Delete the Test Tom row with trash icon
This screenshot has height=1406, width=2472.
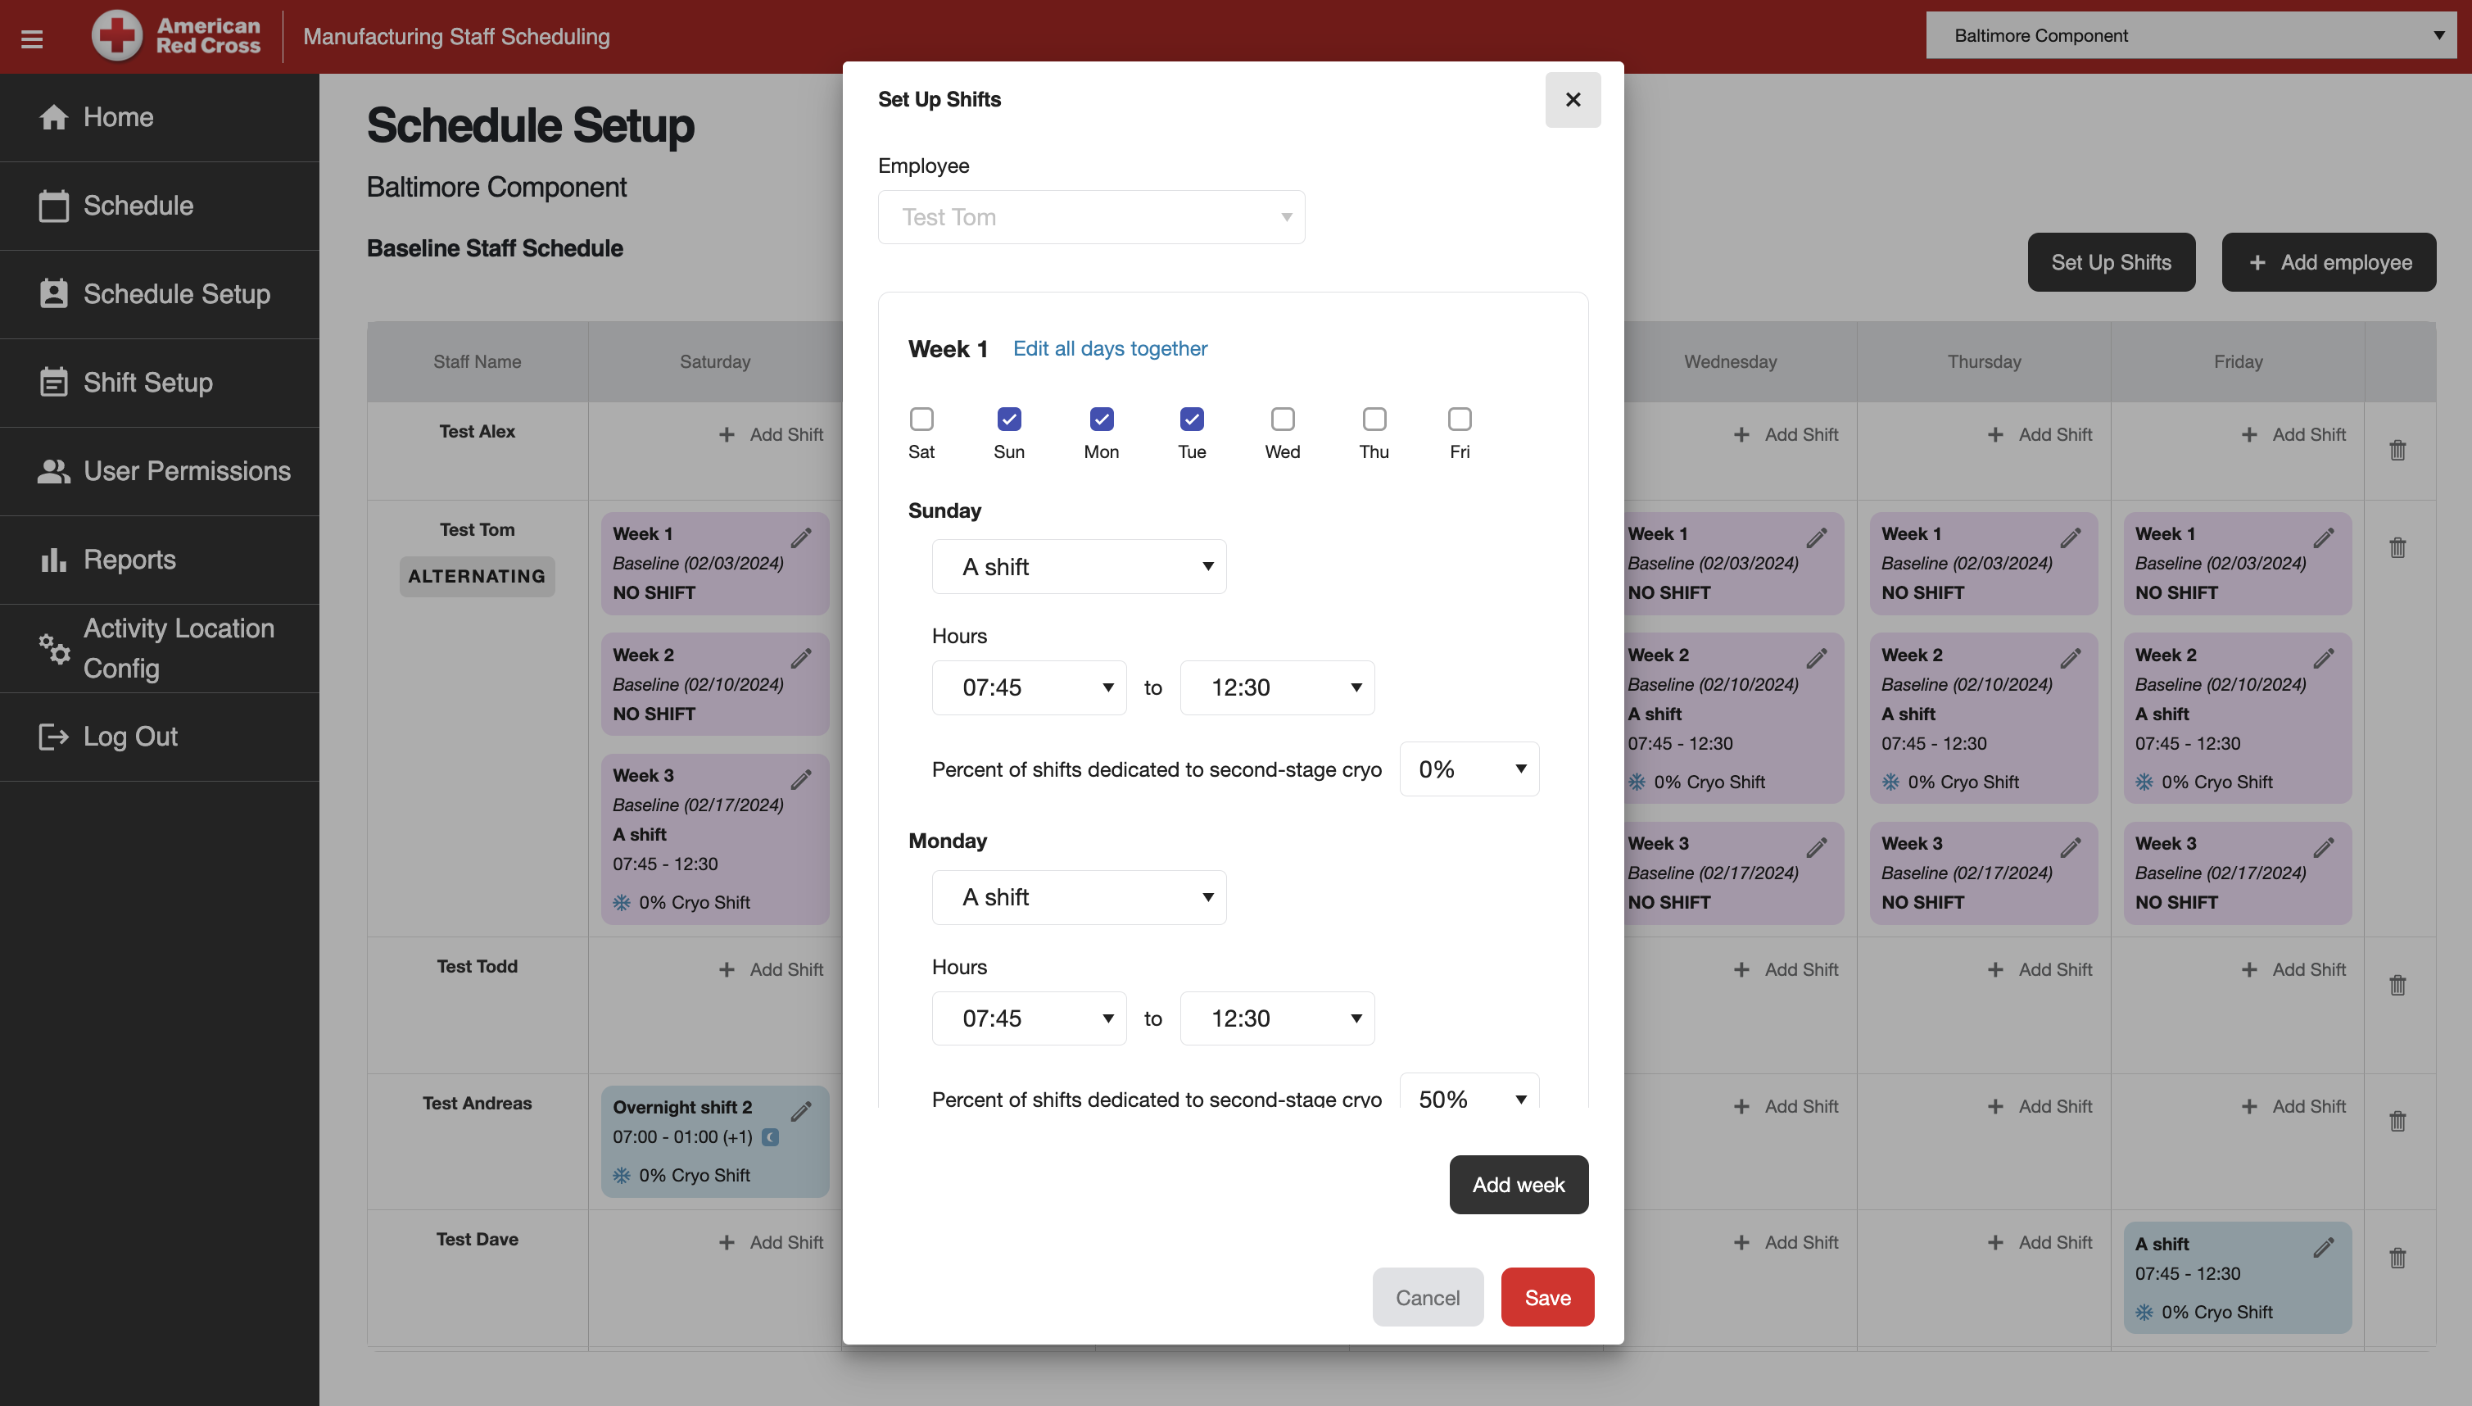(x=2397, y=547)
